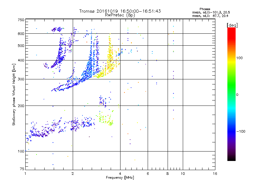The width and height of the screenshot is (253, 189).
Task: Click the 'RwPretec (8p)' subtitle
Action: click(x=120, y=15)
